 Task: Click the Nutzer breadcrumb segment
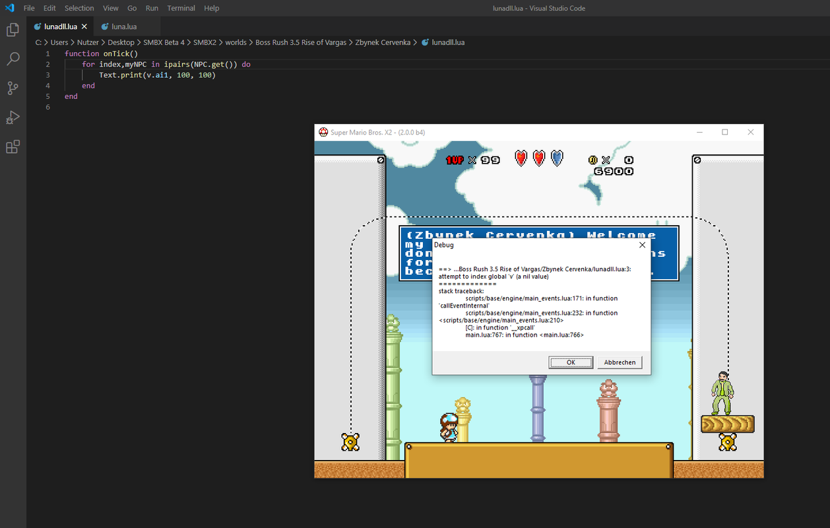88,42
